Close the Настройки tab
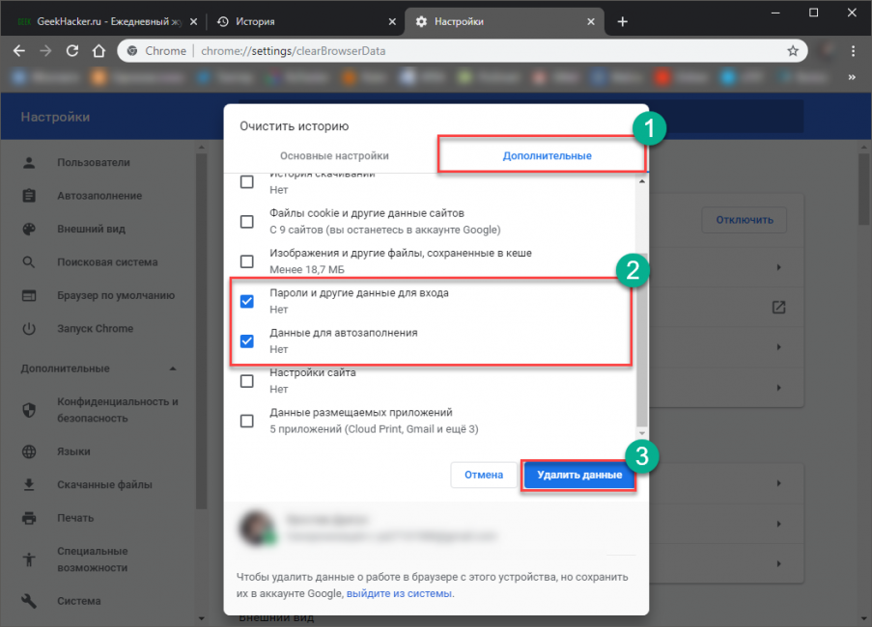872x627 pixels. point(591,21)
